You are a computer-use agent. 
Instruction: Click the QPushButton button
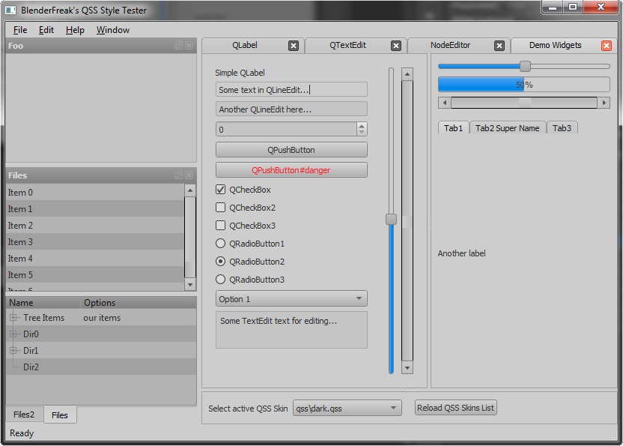click(x=291, y=150)
